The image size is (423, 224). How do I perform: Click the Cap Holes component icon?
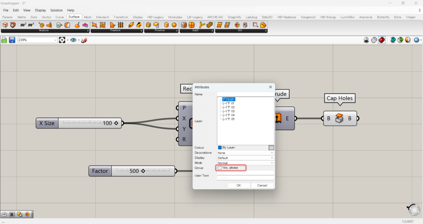click(x=340, y=119)
